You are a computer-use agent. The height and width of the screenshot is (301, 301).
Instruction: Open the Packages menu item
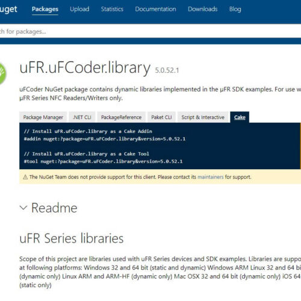coord(45,9)
